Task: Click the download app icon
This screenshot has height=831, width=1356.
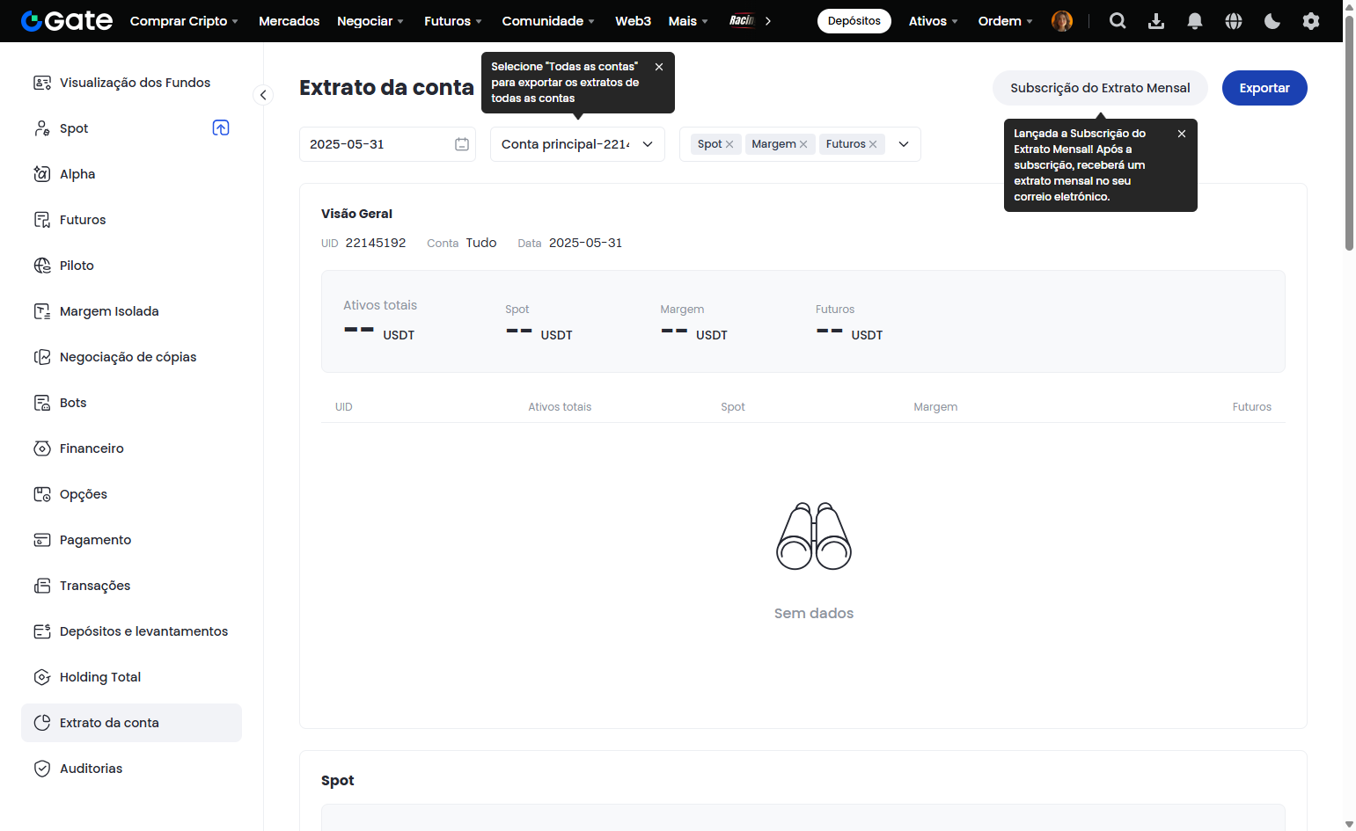Action: [x=1156, y=21]
